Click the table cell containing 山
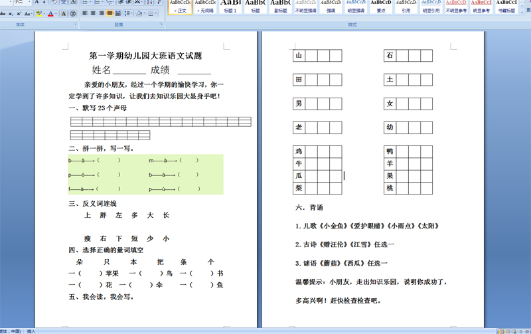The width and height of the screenshot is (531, 334). [299, 56]
